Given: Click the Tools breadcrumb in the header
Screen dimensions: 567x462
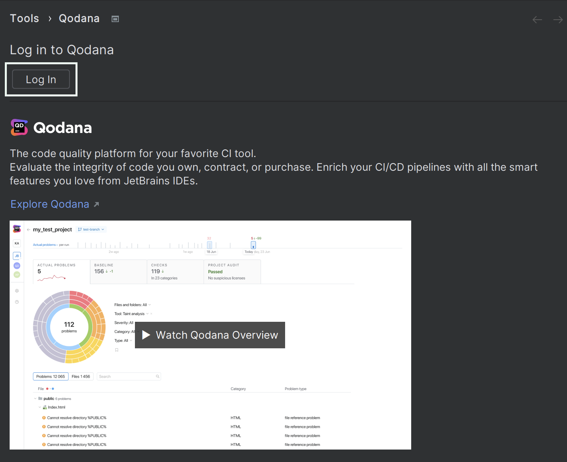Looking at the screenshot, I should [24, 18].
